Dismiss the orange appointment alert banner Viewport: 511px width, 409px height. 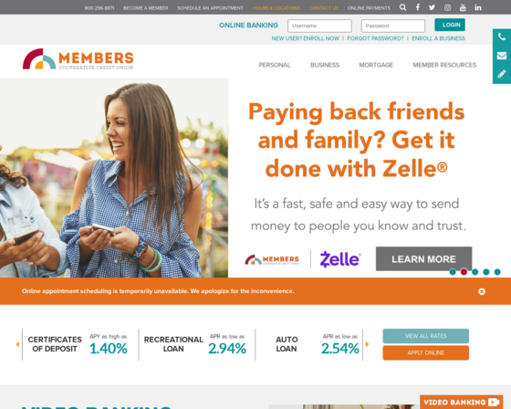(x=482, y=291)
